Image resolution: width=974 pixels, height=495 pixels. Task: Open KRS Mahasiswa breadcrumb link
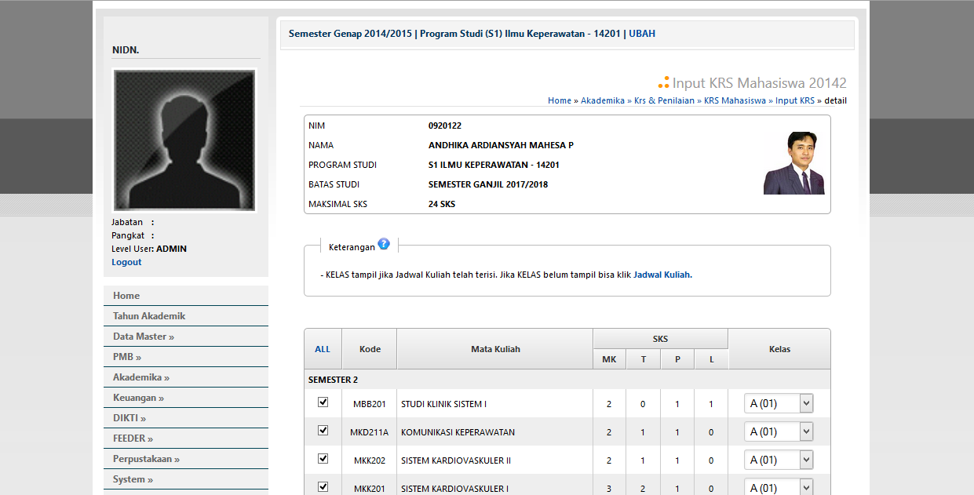[x=735, y=100]
